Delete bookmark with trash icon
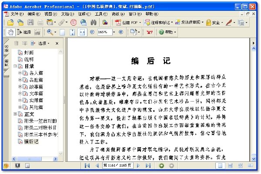The height and width of the screenshot is (174, 261). pos(16,43)
